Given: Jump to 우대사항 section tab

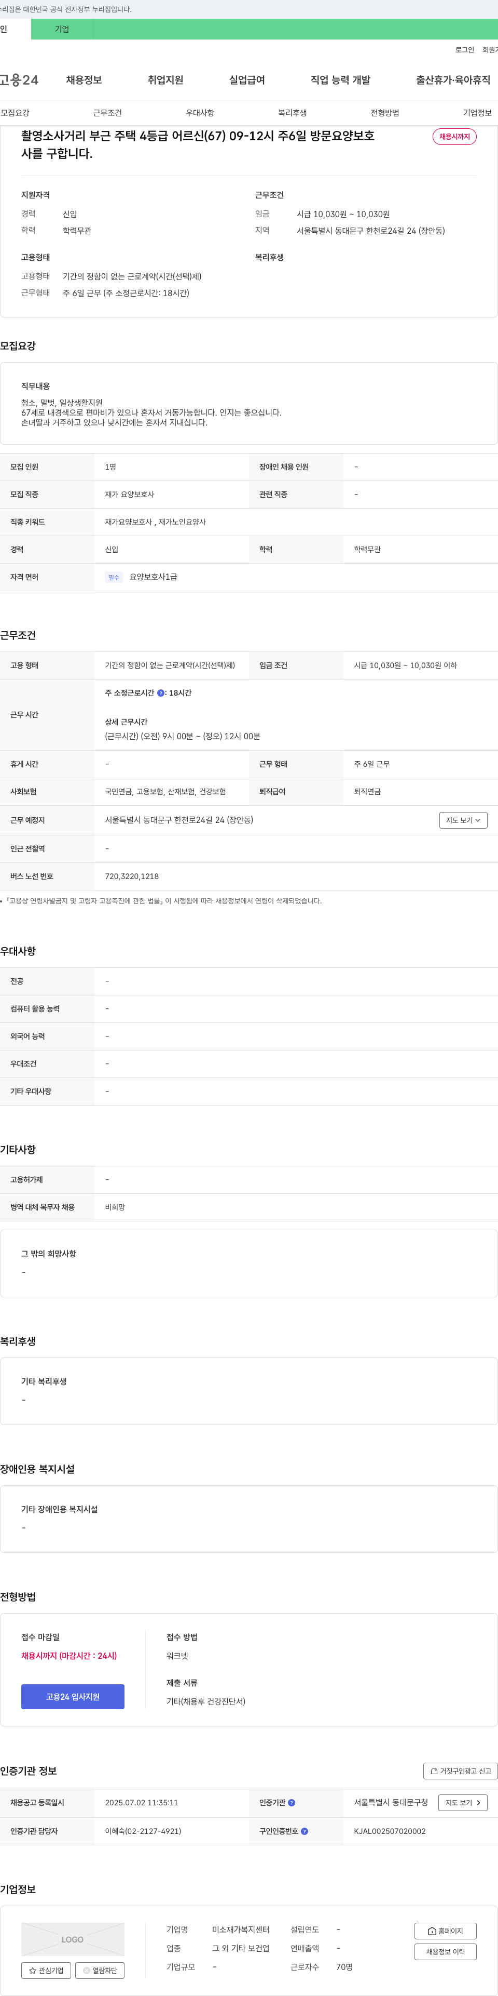Looking at the screenshot, I should coord(200,112).
